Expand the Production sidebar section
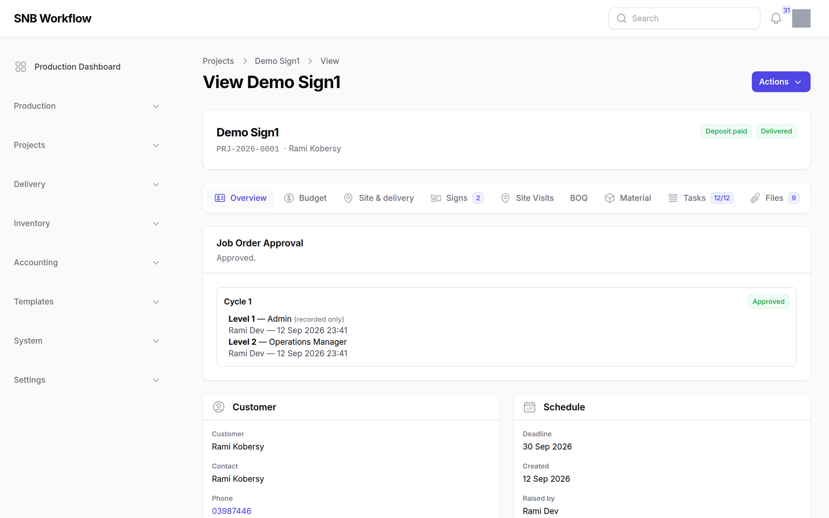The image size is (829, 518). pyautogui.click(x=87, y=106)
